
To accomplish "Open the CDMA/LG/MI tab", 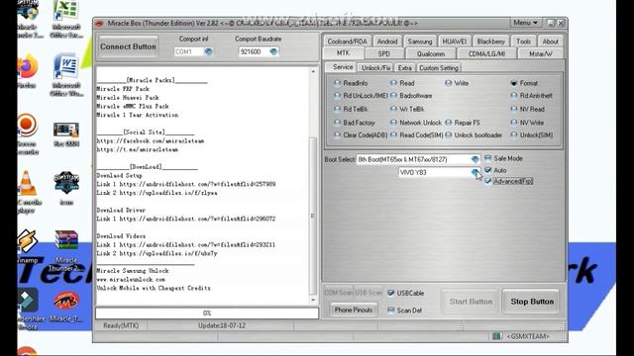I will [x=486, y=53].
